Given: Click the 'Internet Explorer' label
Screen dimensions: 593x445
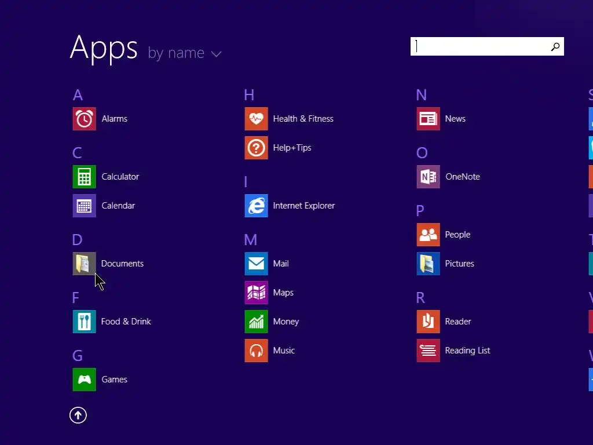Looking at the screenshot, I should pyautogui.click(x=304, y=206).
